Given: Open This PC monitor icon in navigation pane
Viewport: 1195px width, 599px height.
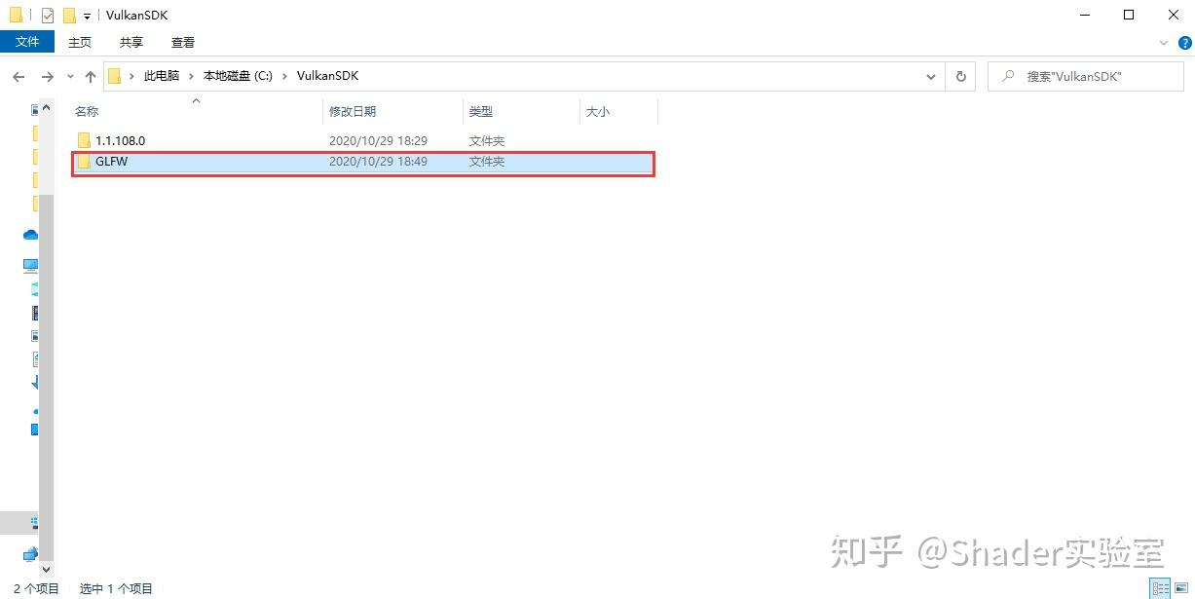Looking at the screenshot, I should (x=31, y=265).
